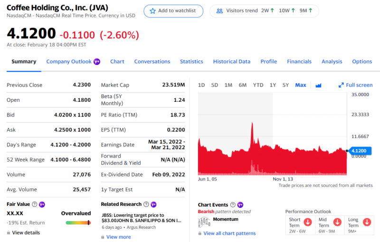Switch chart type with the area chart icon
Screen dimensions: 380x242
pos(318,85)
